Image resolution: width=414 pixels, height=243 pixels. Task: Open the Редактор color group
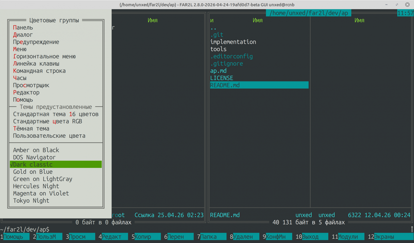click(x=26, y=92)
